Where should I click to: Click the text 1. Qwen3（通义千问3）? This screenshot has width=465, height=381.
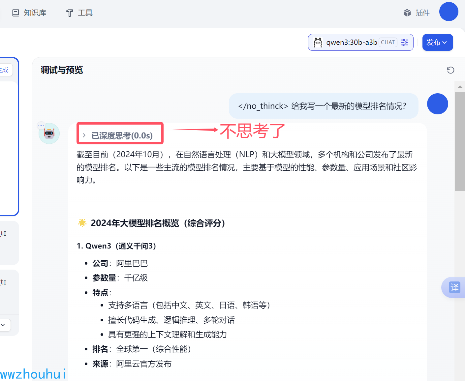tap(116, 246)
